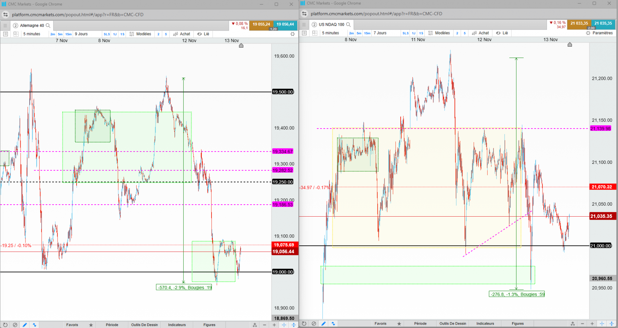618x328 pixels.
Task: Open Outils De Dessin tab on NDAQ chart
Action: click(453, 324)
